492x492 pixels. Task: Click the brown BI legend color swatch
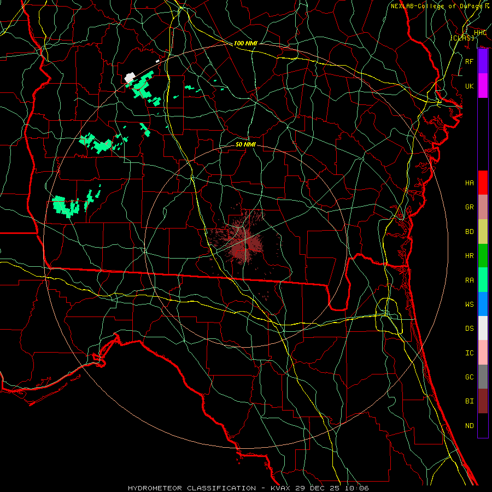(x=483, y=401)
